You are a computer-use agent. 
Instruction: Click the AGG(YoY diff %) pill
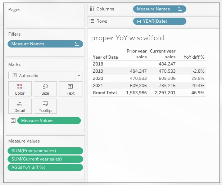[45, 167]
